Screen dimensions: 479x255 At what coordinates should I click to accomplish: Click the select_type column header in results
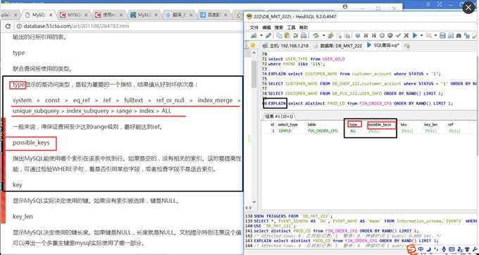(287, 125)
